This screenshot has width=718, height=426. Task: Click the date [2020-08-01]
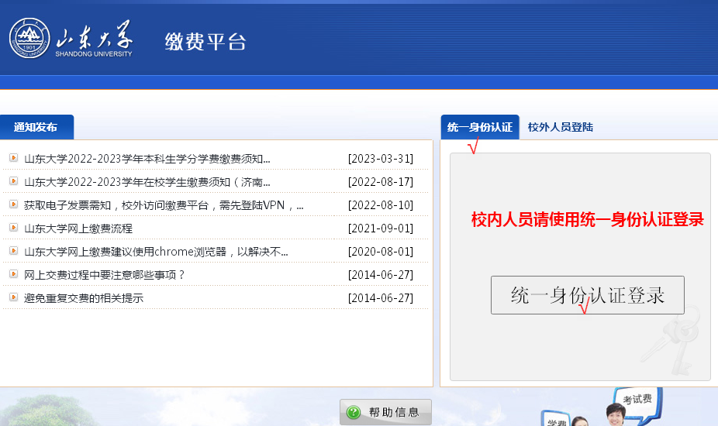(381, 252)
